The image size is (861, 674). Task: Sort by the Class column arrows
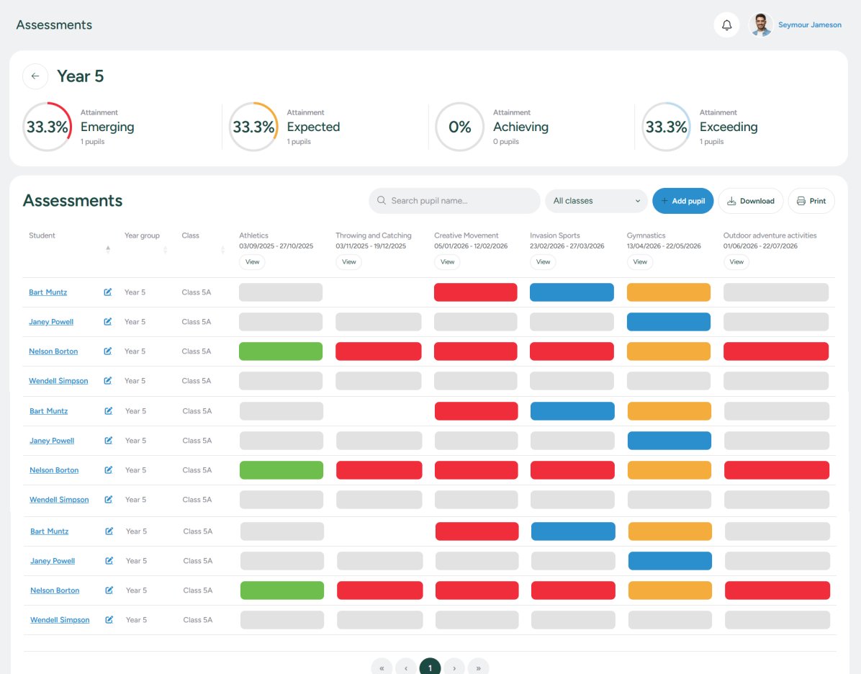pyautogui.click(x=222, y=249)
